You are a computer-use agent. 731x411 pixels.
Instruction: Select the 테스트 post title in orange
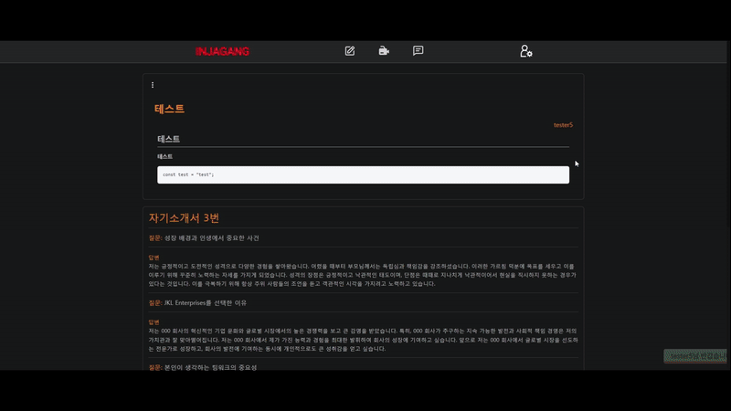169,109
